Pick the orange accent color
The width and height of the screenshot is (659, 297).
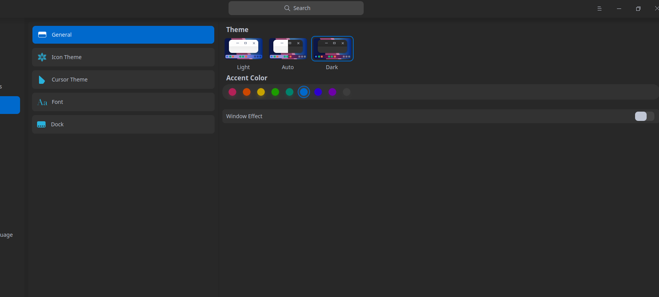point(247,92)
